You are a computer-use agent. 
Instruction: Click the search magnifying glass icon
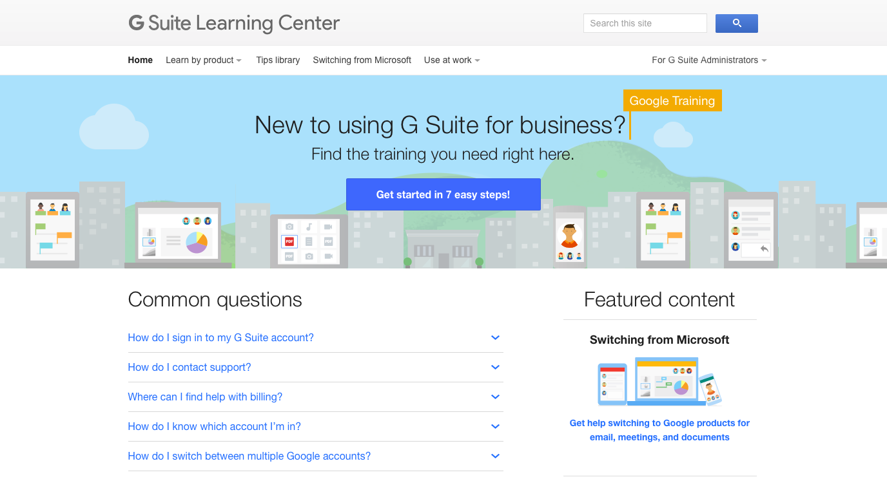click(x=736, y=23)
